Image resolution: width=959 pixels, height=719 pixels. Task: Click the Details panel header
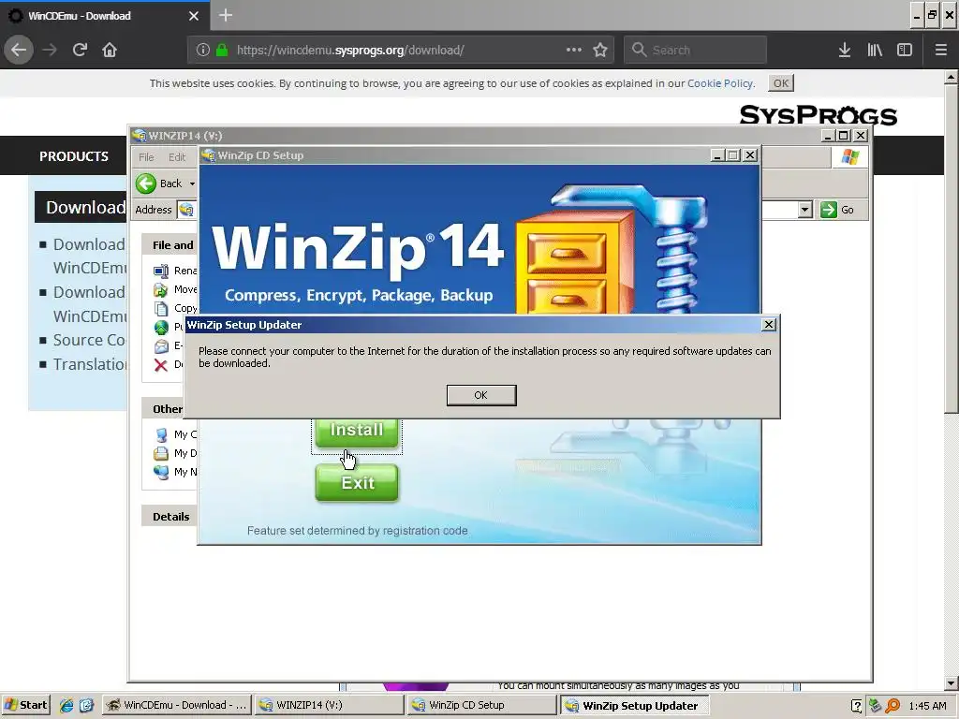pos(170,517)
